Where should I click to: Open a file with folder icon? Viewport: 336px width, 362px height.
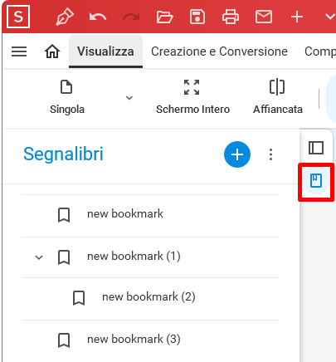coord(164,17)
